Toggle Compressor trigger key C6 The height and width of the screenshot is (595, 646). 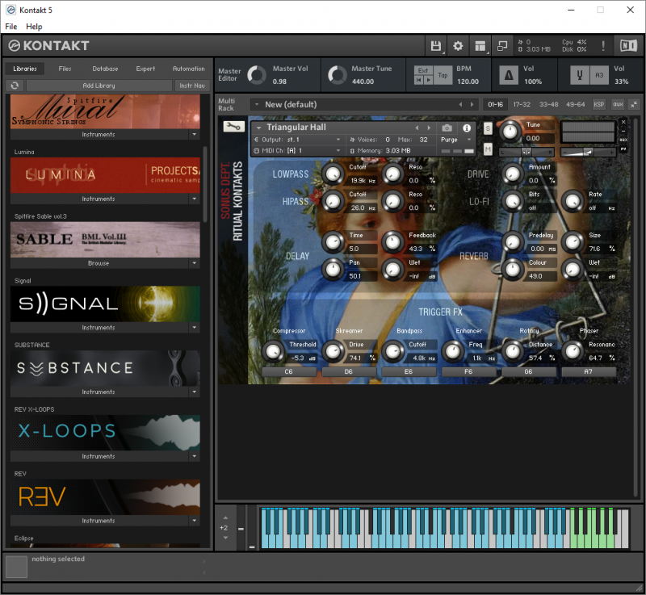pos(289,372)
